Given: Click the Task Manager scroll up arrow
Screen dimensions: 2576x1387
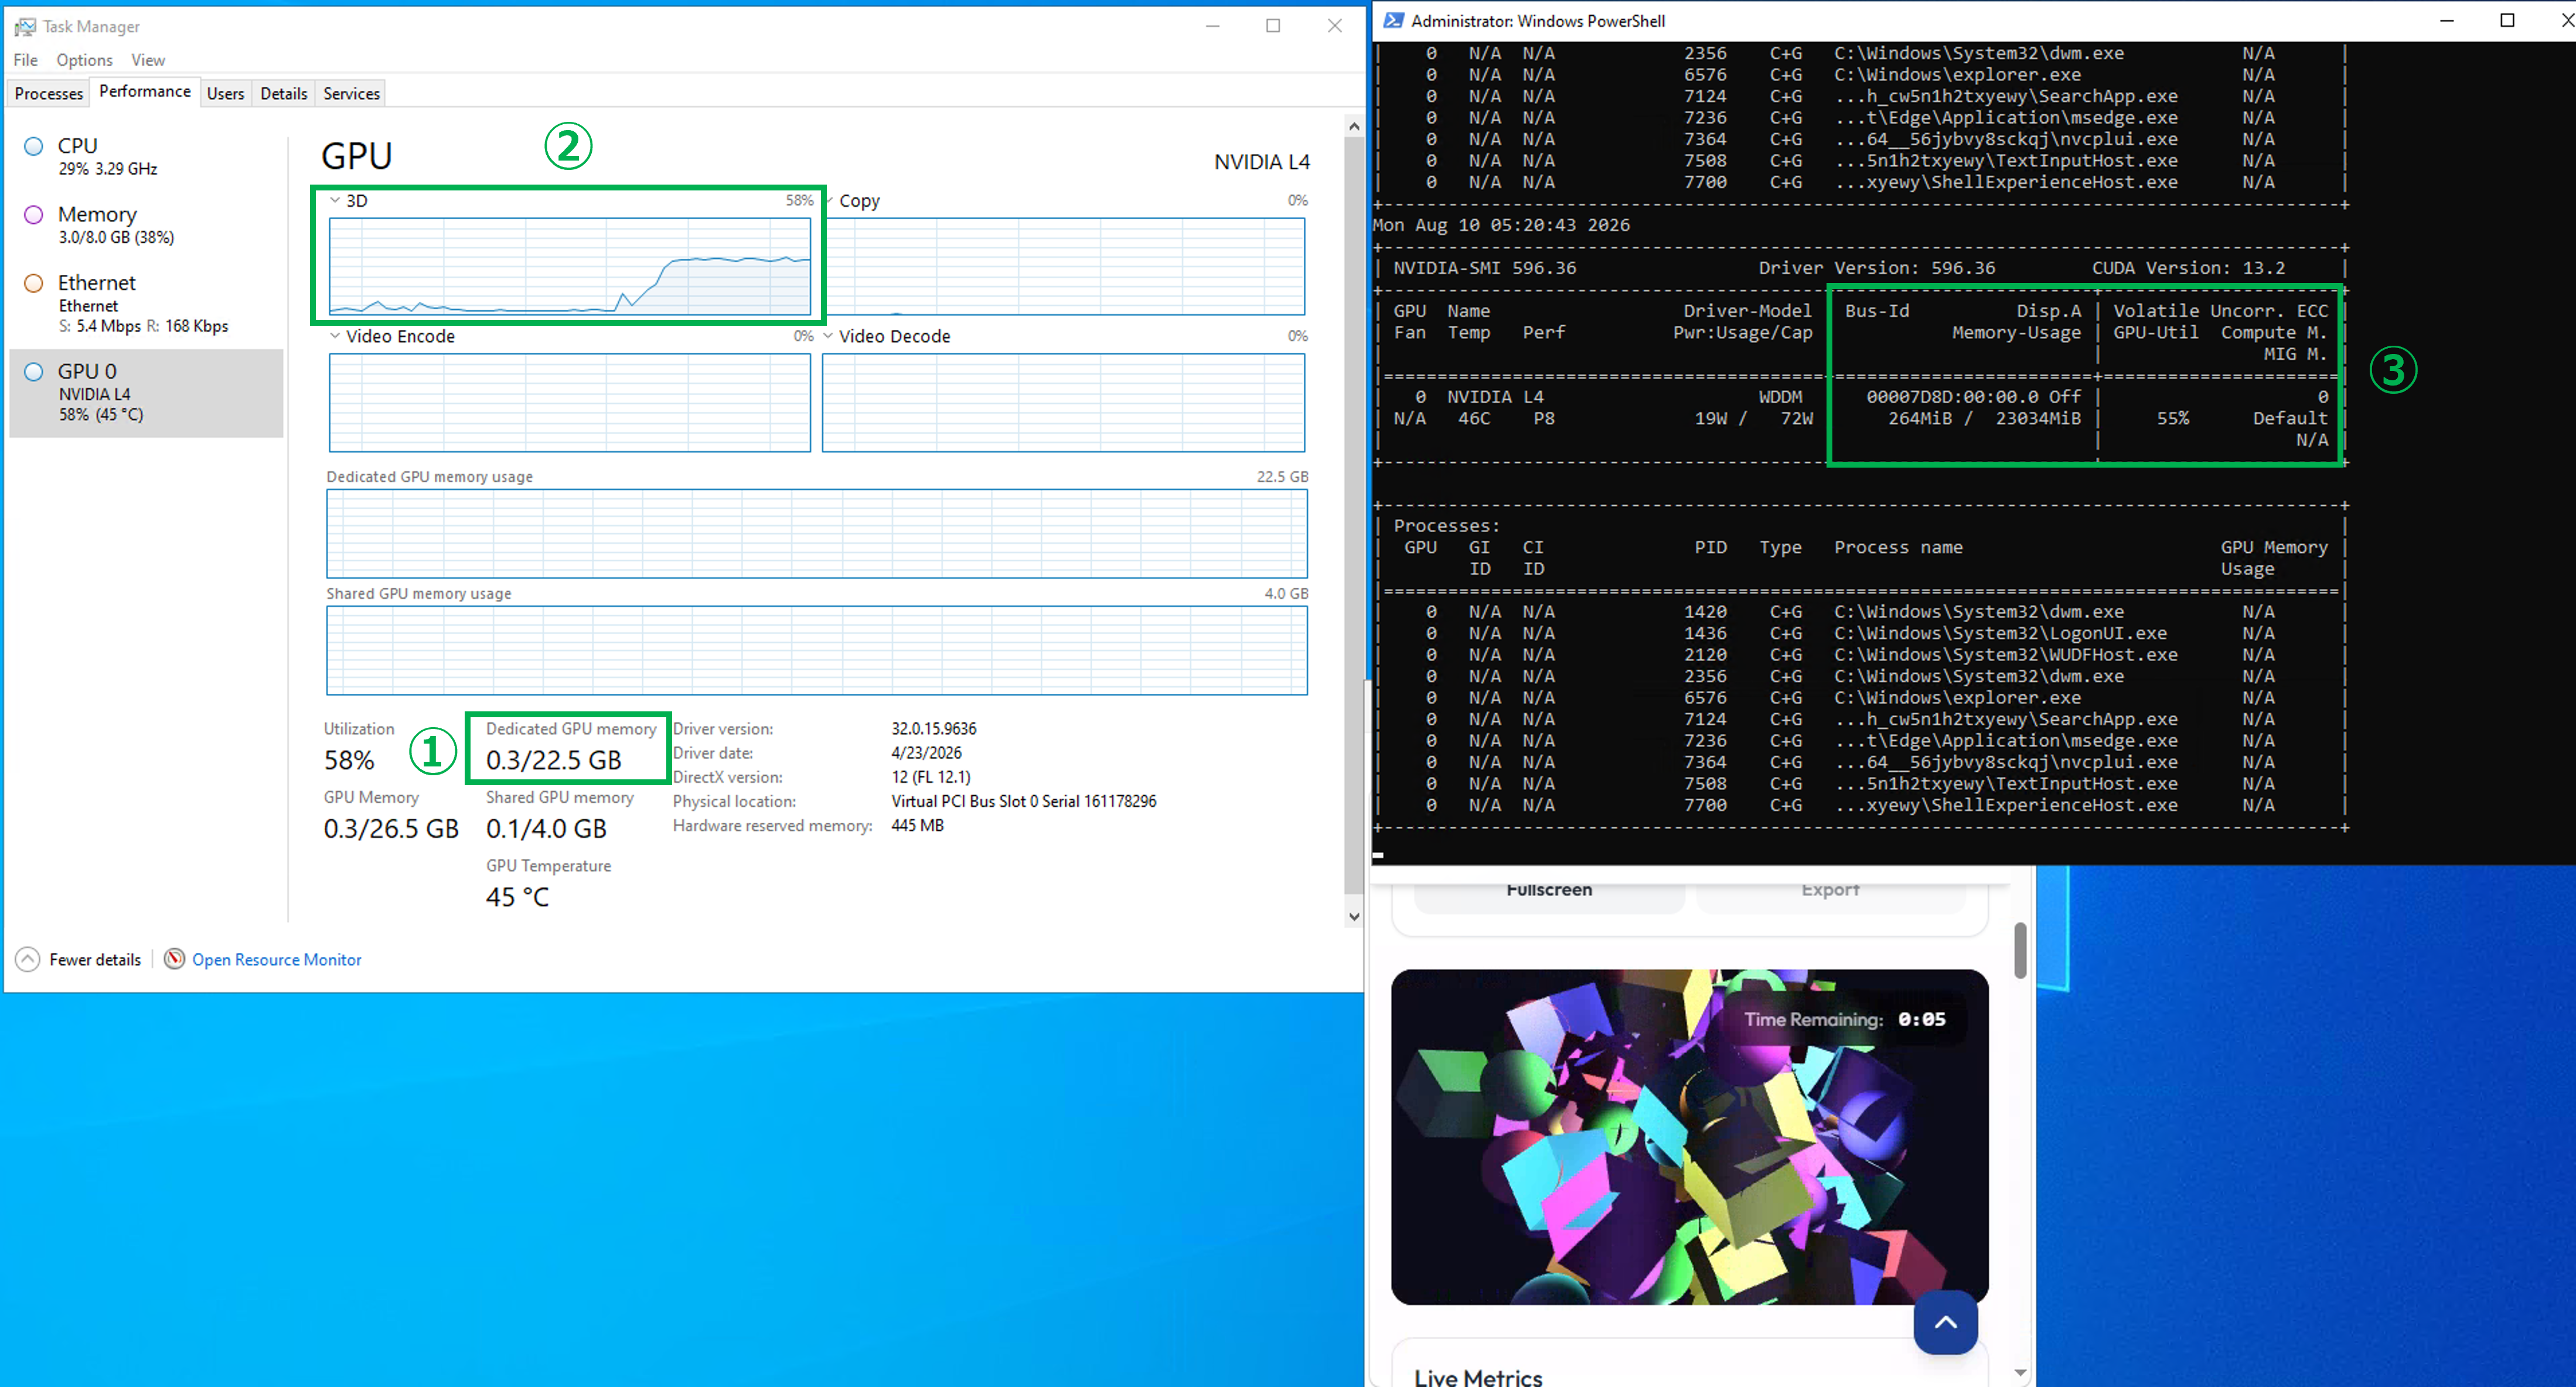Looking at the screenshot, I should point(1354,126).
